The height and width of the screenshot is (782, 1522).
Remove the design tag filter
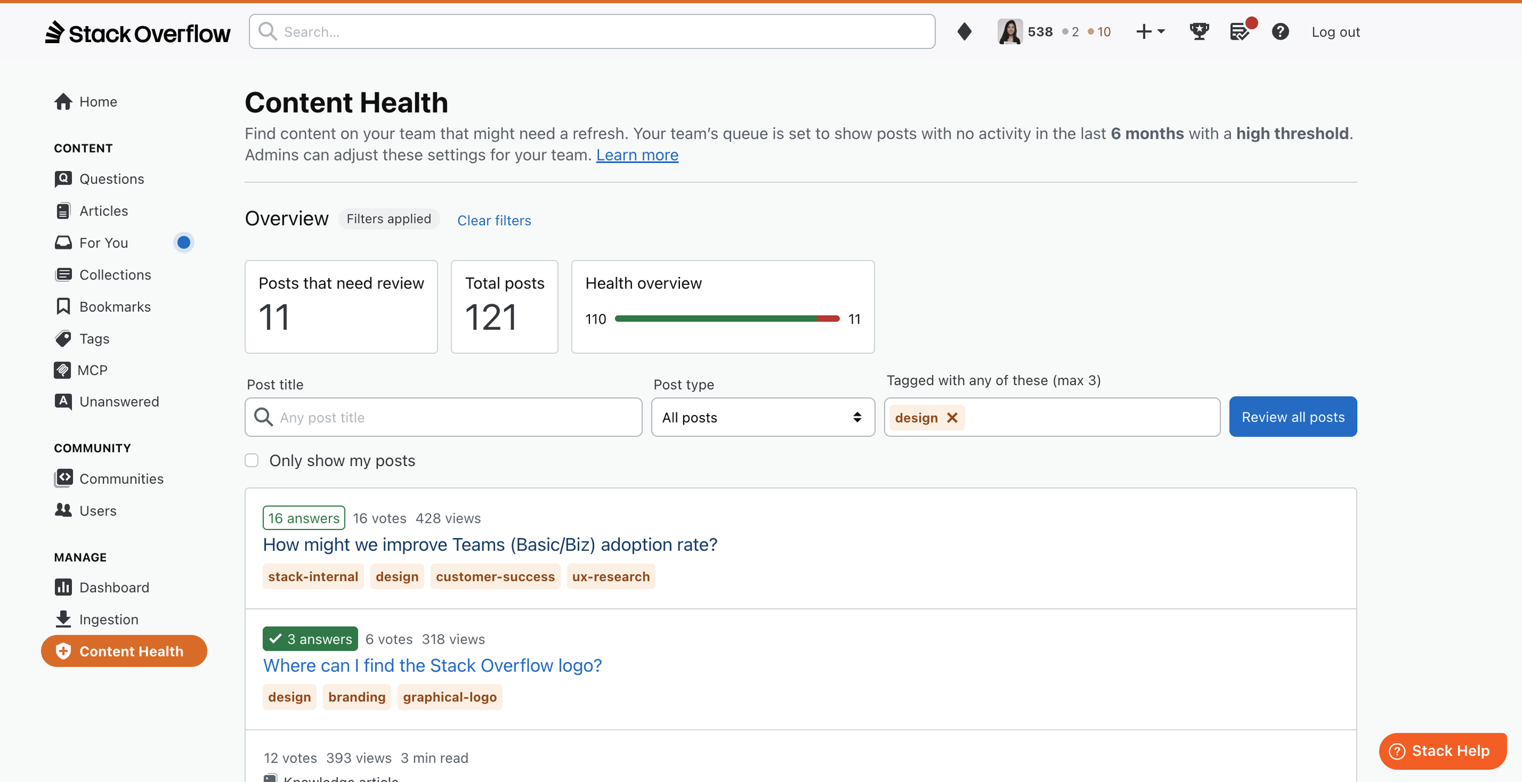tap(952, 417)
